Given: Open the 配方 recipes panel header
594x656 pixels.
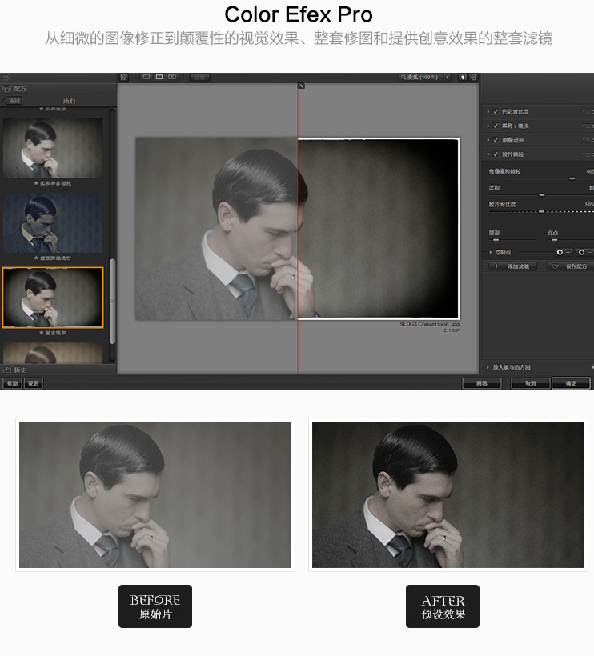Looking at the screenshot, I should [x=58, y=89].
